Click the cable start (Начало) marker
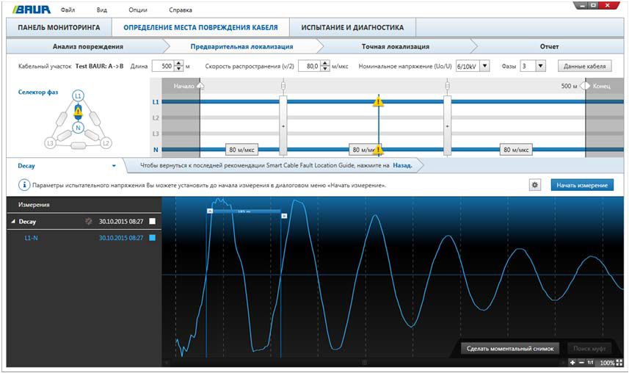 200,86
